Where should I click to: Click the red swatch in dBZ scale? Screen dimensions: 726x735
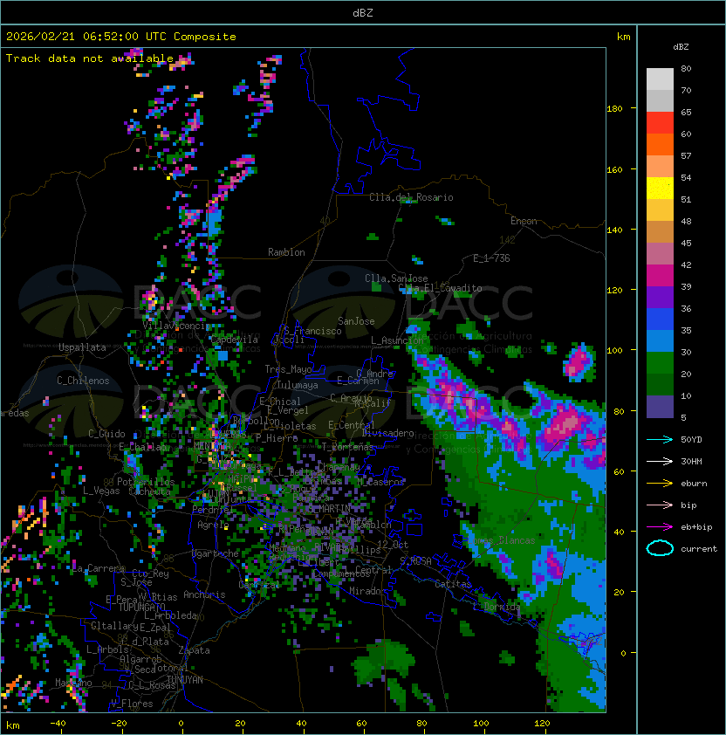tap(660, 122)
